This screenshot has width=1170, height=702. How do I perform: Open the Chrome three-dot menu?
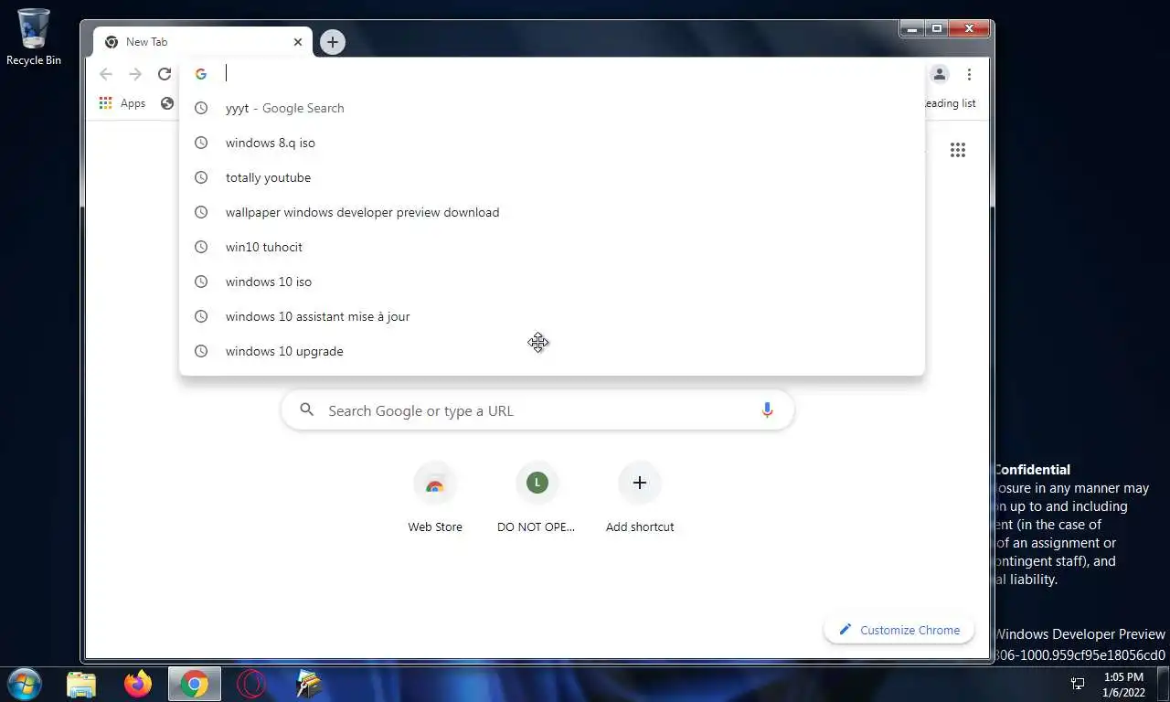pos(969,74)
